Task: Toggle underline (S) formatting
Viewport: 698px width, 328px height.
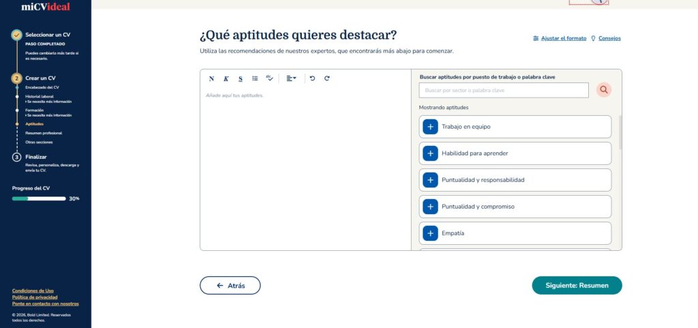Action: [241, 79]
